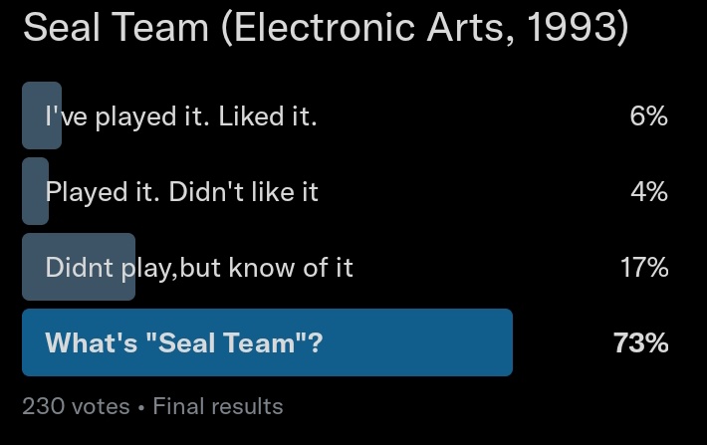This screenshot has height=445, width=707.
Task: Click the smallest filled bar of the 4% option
Action: [x=35, y=191]
